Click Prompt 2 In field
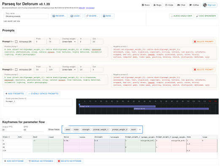 tap(84, 70)
